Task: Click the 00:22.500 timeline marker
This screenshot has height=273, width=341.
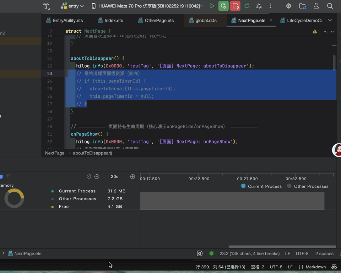Action: (x=199, y=179)
